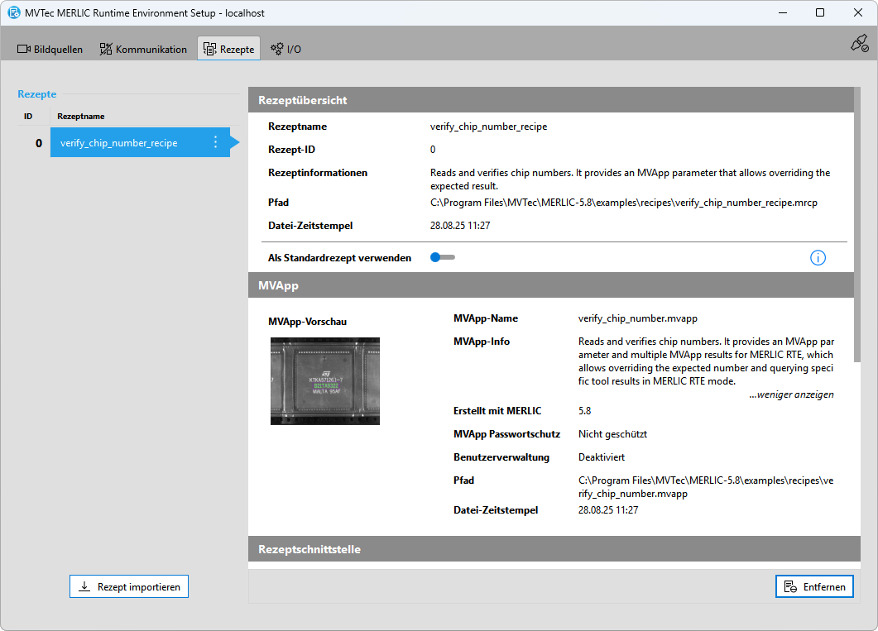Screen dimensions: 878x631
Task: Click the Rezepte tab icon
Action: click(210, 49)
